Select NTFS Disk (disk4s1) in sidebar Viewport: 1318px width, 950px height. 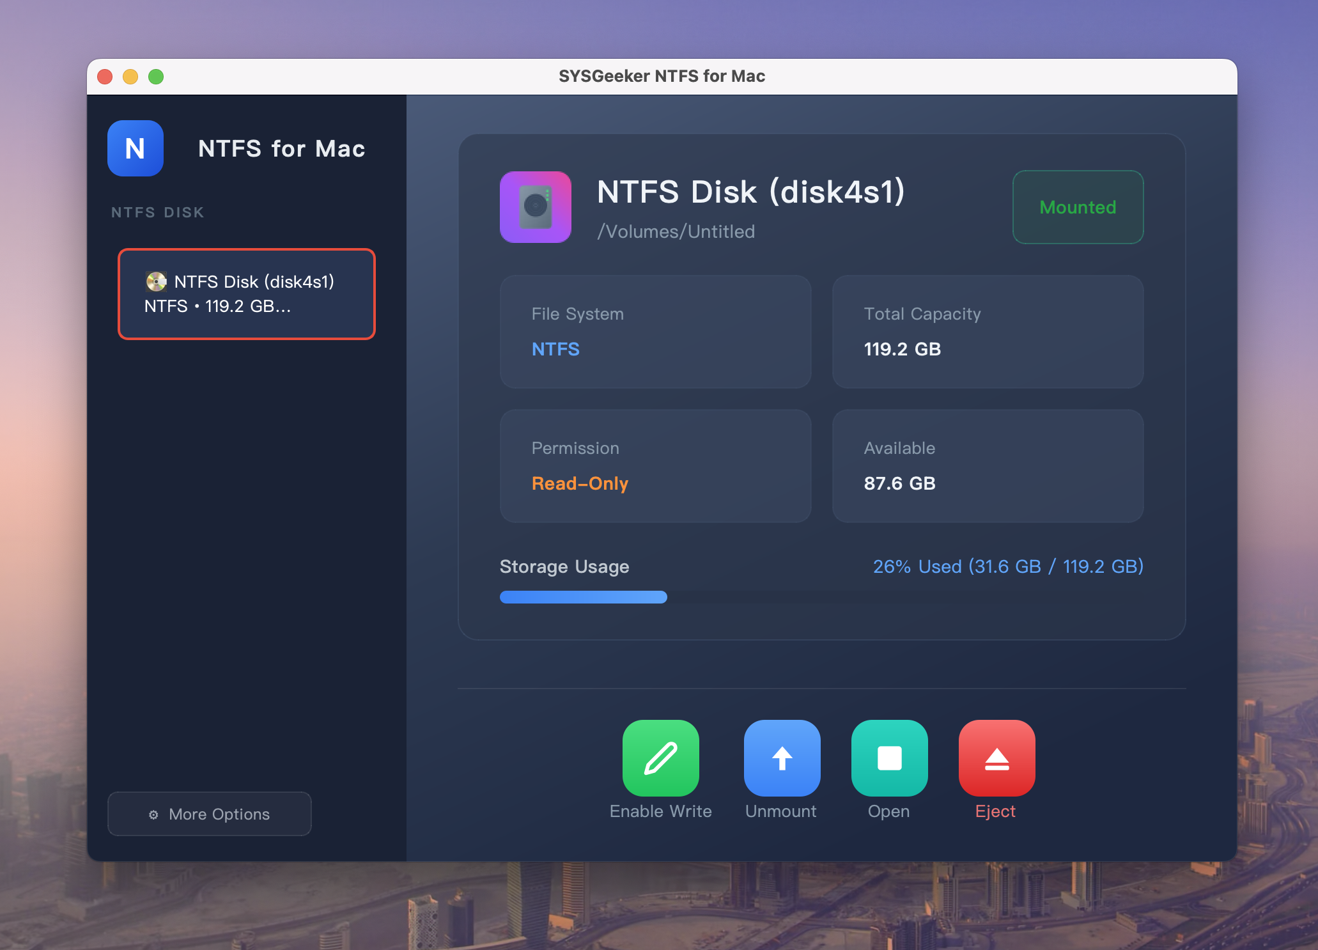click(x=246, y=294)
